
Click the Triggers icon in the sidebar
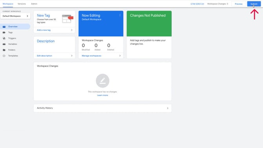click(x=4, y=38)
